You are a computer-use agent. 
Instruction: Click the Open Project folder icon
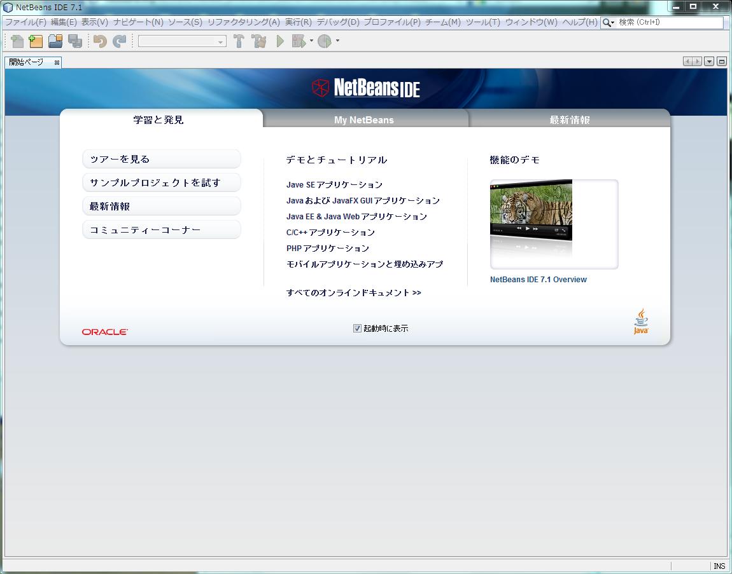pyautogui.click(x=55, y=41)
